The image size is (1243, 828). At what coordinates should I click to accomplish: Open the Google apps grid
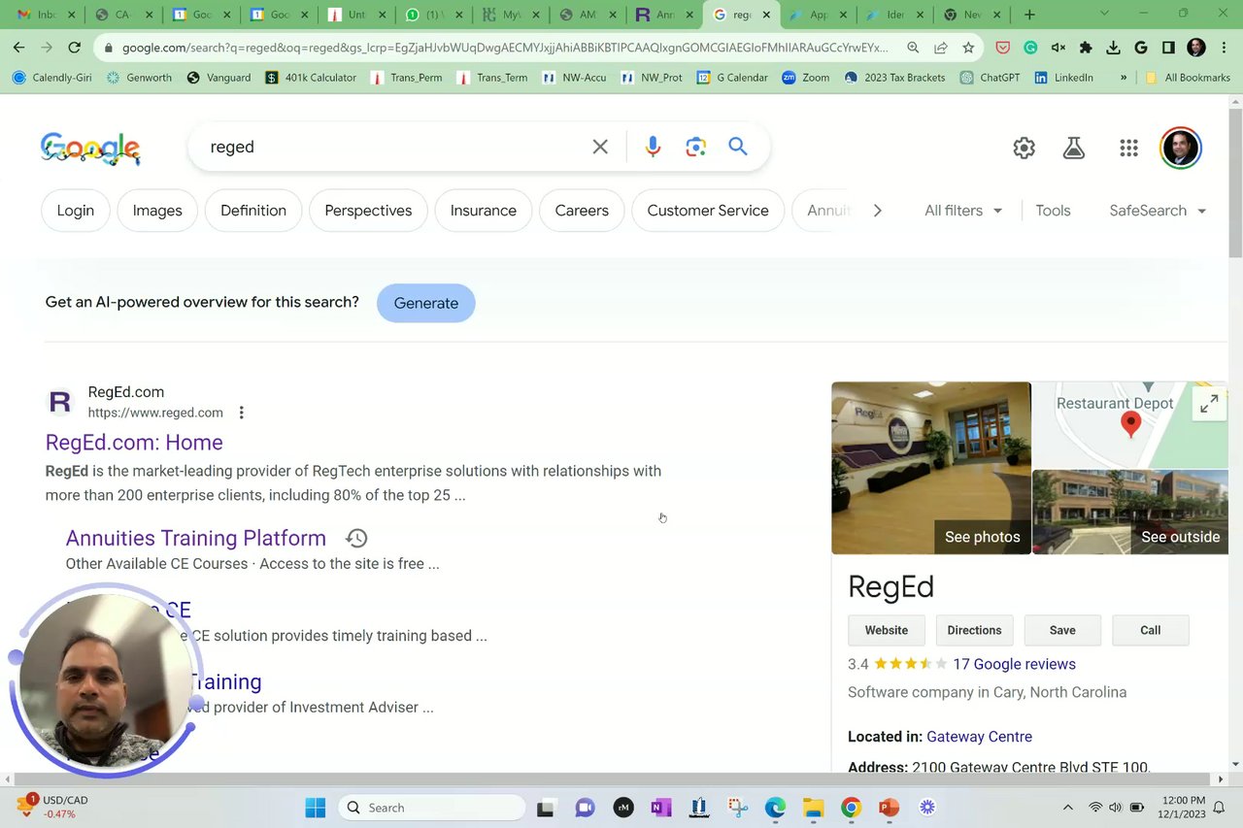(1128, 148)
